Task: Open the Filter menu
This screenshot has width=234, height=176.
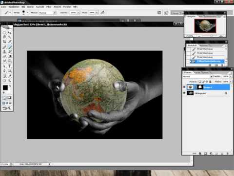Action: click(49, 7)
